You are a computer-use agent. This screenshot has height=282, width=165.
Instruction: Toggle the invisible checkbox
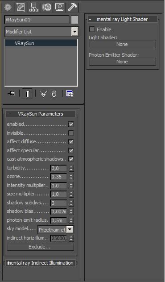71,133
